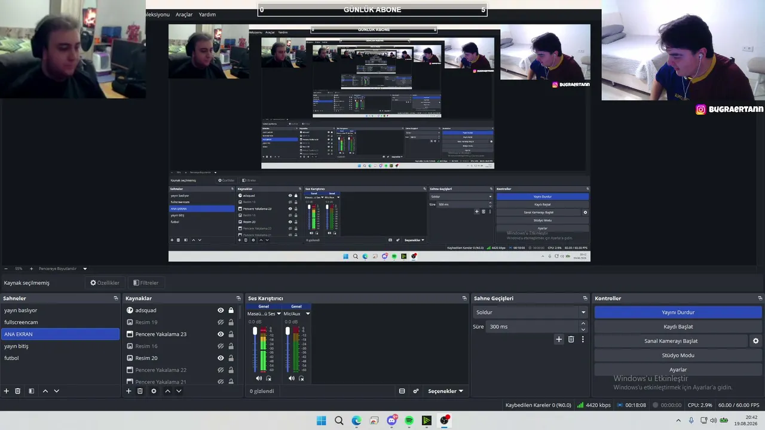
Task: Open the Yardım menu
Action: pyautogui.click(x=207, y=14)
